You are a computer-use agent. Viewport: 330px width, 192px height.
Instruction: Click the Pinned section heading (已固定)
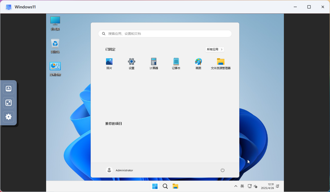pyautogui.click(x=110, y=49)
